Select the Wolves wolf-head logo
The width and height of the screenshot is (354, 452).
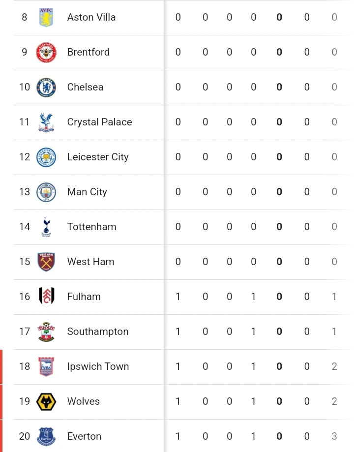[x=46, y=402]
